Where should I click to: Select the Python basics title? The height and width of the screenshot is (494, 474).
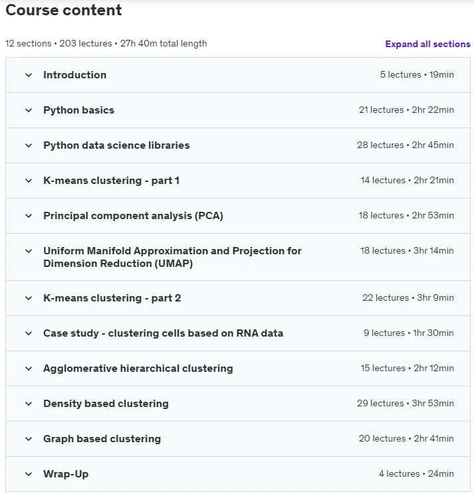[79, 110]
